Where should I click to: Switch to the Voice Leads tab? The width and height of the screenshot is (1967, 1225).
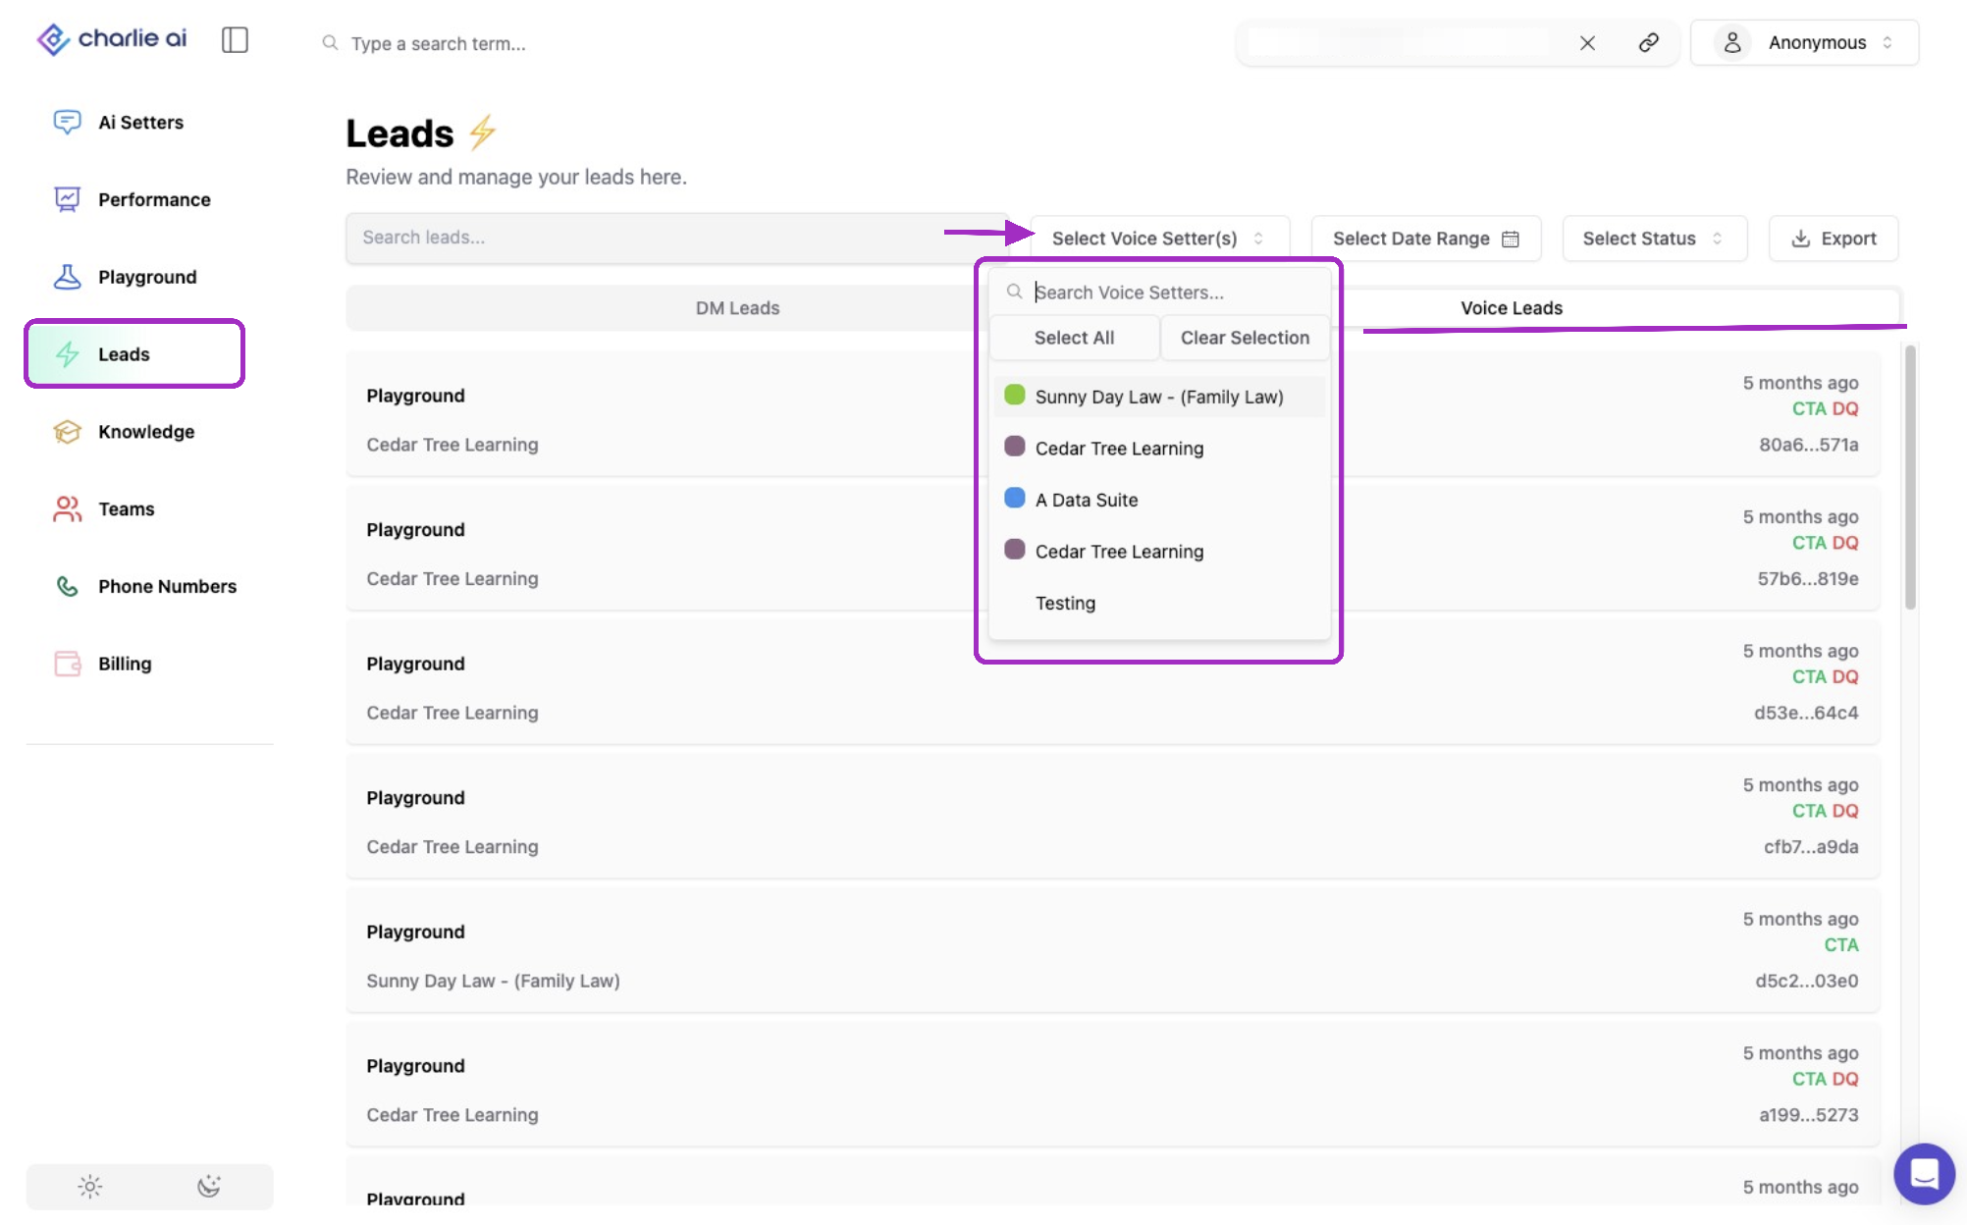pyautogui.click(x=1511, y=308)
